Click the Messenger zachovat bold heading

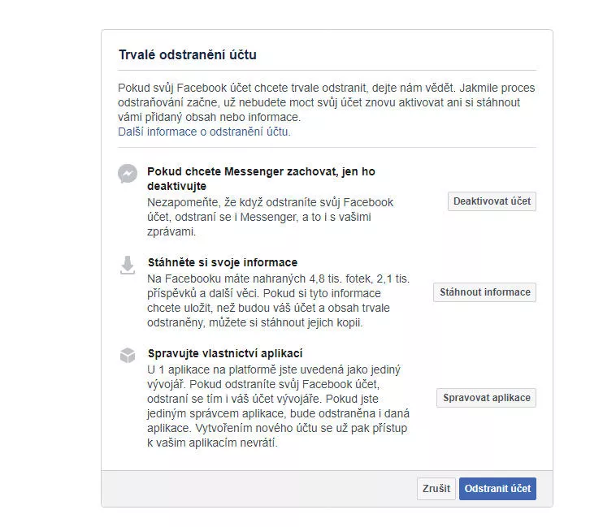click(x=261, y=179)
